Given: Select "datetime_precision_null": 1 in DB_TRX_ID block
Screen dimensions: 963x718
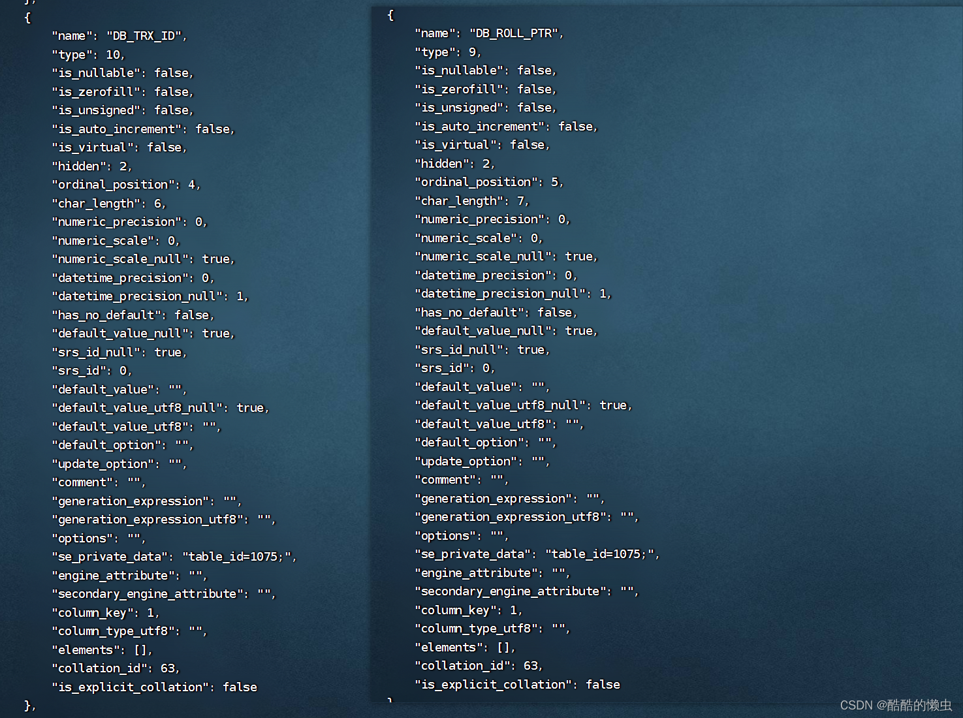Looking at the screenshot, I should [150, 296].
